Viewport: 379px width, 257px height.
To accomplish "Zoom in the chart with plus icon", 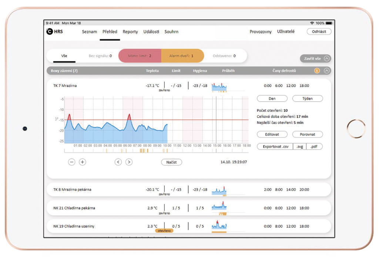I will [83, 162].
